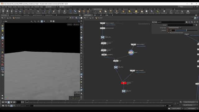Select the L-System shelf tool
Image resolution: width=199 pixels, height=112 pixels.
(71, 12)
